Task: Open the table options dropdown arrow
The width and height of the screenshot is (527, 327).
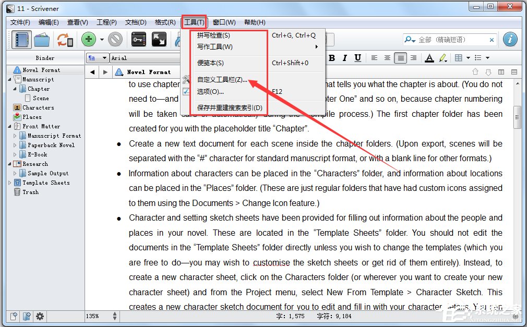Action: coord(468,58)
